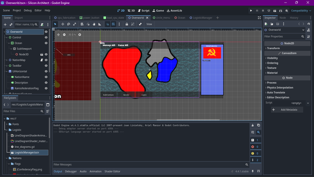The height and width of the screenshot is (177, 314).
Task: Select the Move mode tool
Action: pos(63,24)
